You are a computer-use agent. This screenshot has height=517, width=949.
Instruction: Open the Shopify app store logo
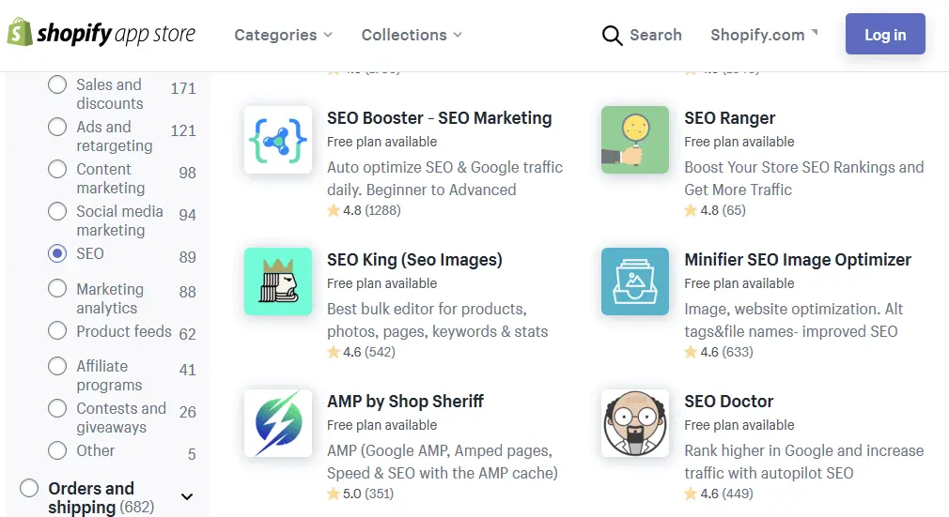tap(101, 33)
